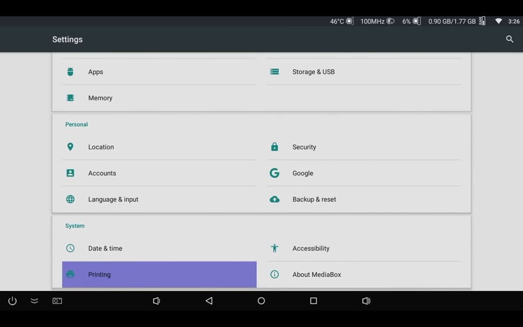Select the printer icon beside Printing

pos(70,274)
